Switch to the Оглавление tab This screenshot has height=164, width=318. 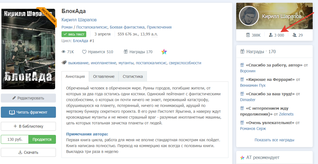[x=104, y=76]
